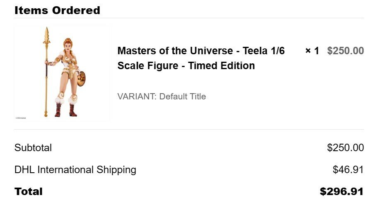381x217 pixels.
Task: Click the Subtotal label
Action: click(33, 148)
